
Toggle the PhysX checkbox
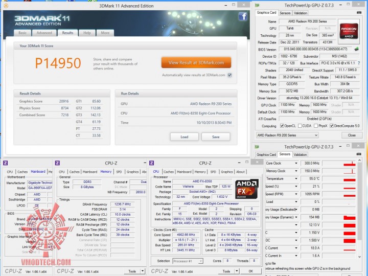point(316,126)
